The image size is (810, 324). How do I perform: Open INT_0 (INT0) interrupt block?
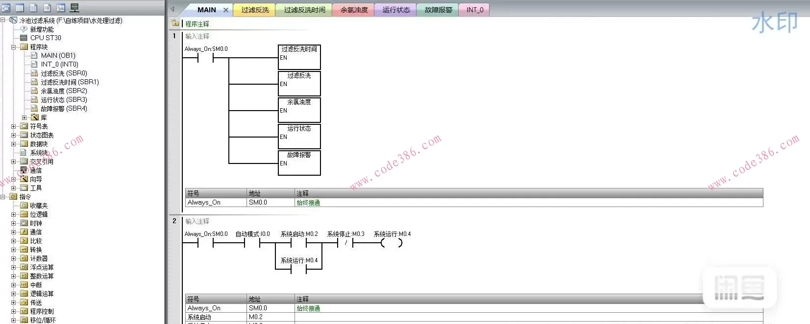pos(59,64)
